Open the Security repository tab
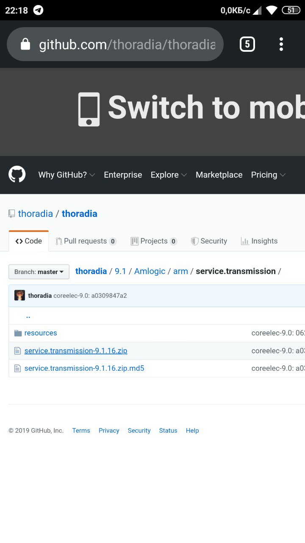This screenshot has width=305, height=543. 209,241
